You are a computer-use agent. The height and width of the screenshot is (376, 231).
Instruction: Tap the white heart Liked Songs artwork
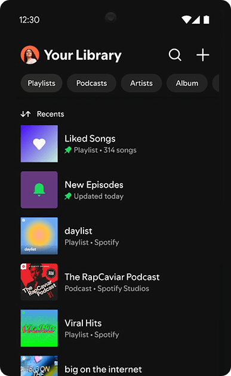39,144
